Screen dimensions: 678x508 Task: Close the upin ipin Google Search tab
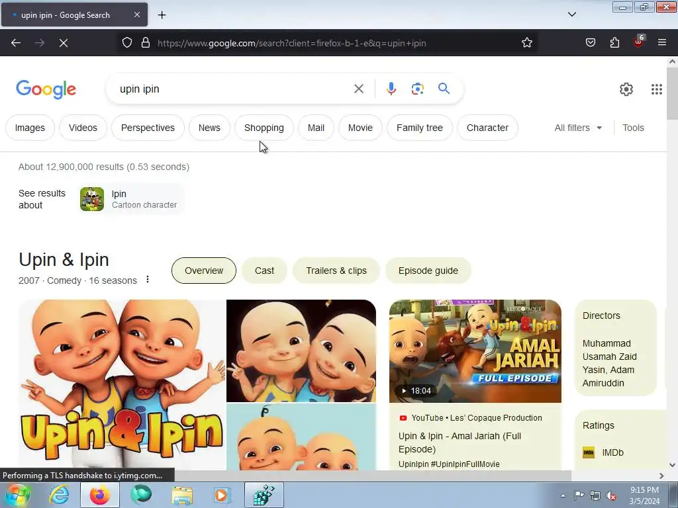click(x=136, y=15)
